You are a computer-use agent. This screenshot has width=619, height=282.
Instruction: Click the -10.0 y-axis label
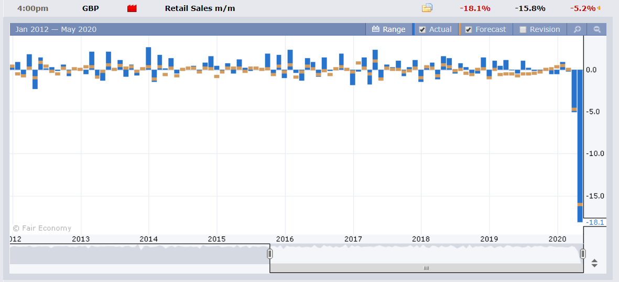pos(596,154)
